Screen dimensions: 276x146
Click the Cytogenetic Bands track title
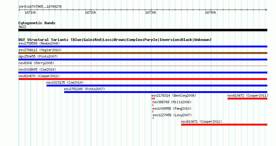point(37,23)
